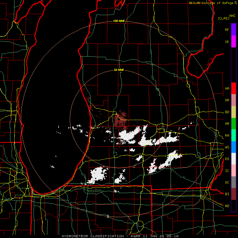Click the RA legend label
The image size is (238, 238).
pos(227,136)
